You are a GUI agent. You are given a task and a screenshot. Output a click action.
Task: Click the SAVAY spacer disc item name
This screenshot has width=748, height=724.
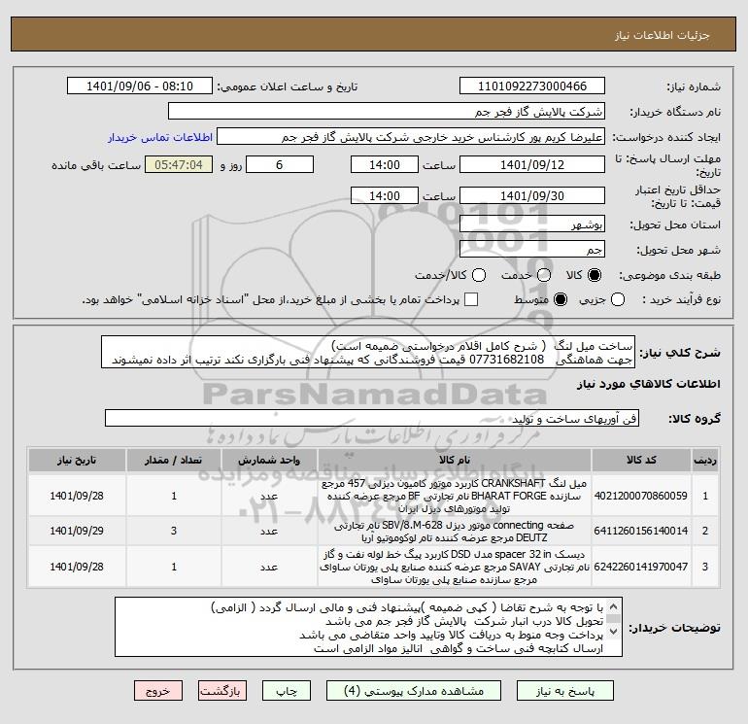tap(455, 567)
